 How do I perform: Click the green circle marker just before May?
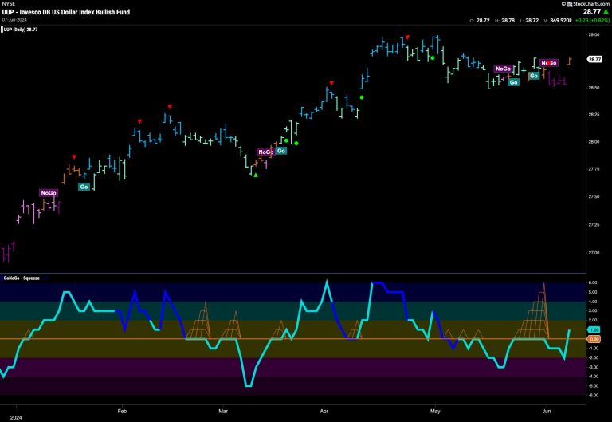point(433,58)
